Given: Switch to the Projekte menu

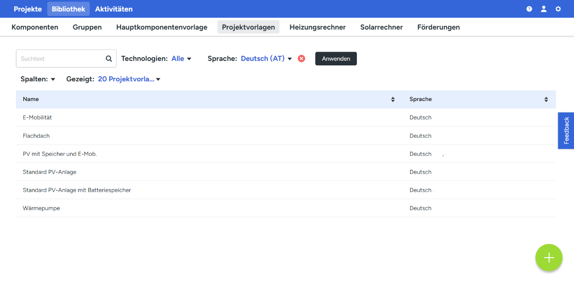Looking at the screenshot, I should click(28, 9).
